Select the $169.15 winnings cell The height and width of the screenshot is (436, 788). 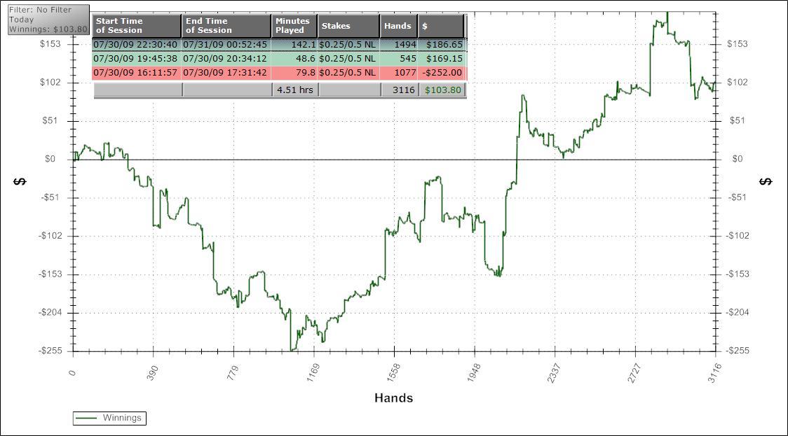pyautogui.click(x=442, y=59)
